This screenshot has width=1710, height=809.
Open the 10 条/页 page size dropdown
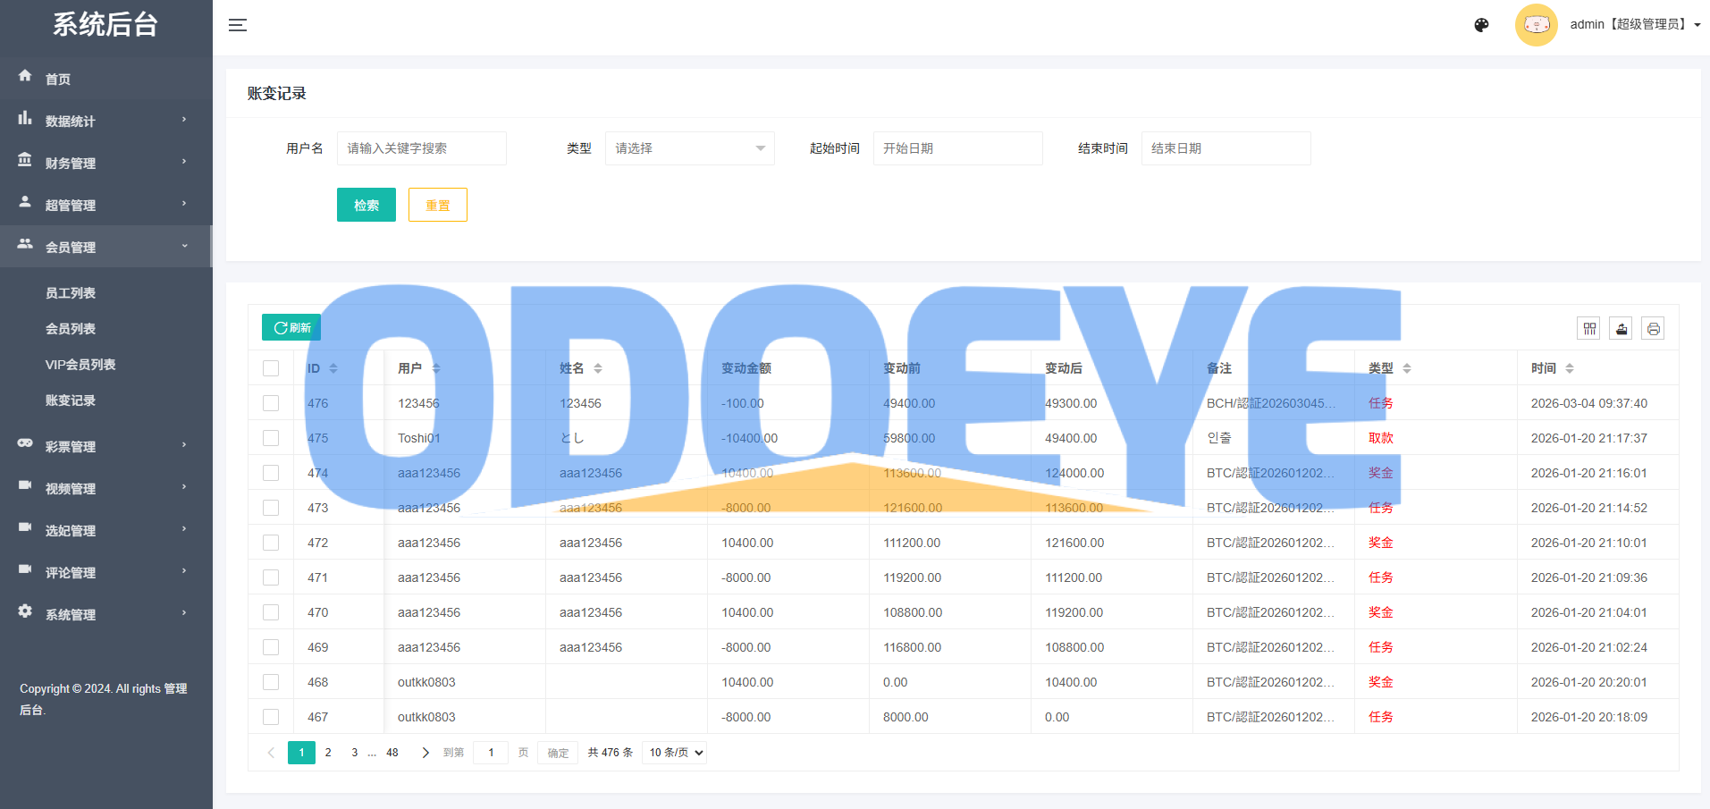point(675,753)
